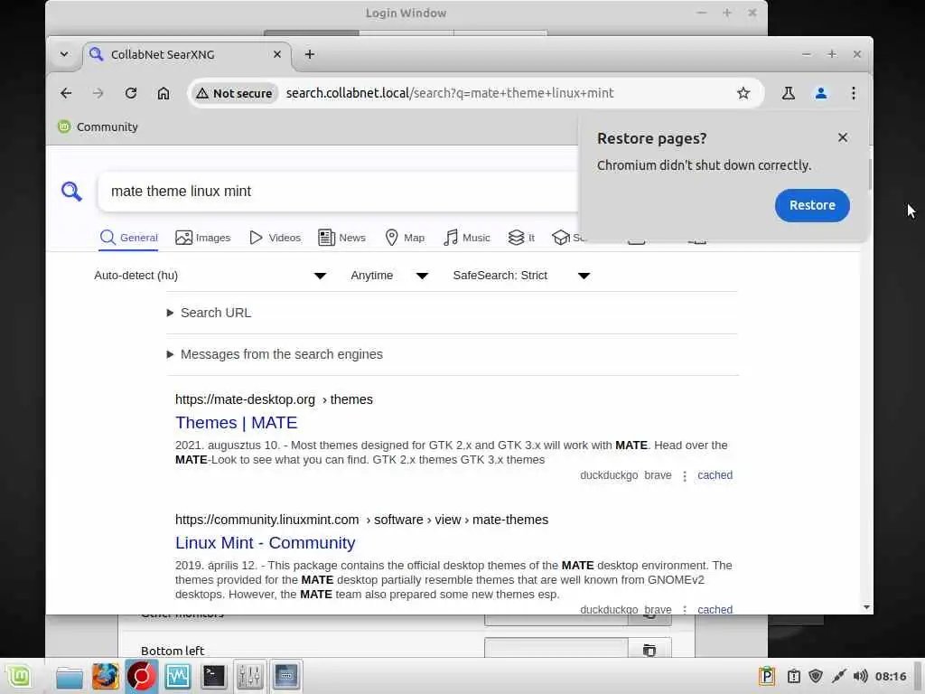The image size is (925, 694).
Task: Open the shield tray icon
Action: [816, 676]
